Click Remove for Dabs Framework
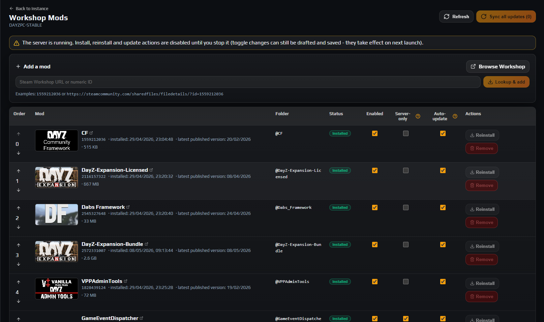This screenshot has width=544, height=322. (482, 222)
